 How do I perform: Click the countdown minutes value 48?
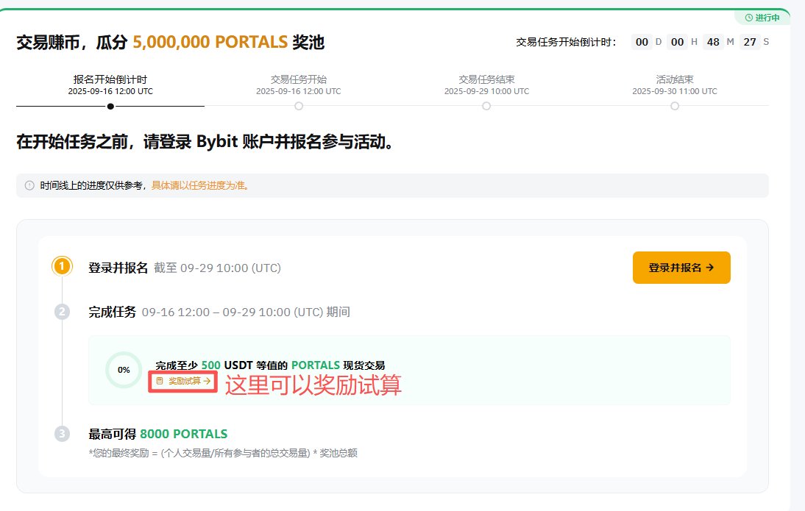click(713, 42)
